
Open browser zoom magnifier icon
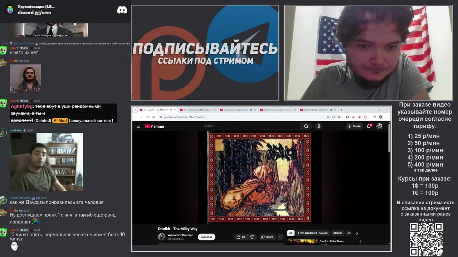coord(328,117)
